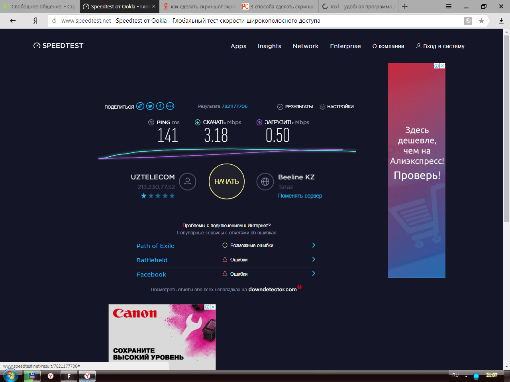510x382 pixels.
Task: Click the 0.50 upload speed value
Action: point(278,135)
